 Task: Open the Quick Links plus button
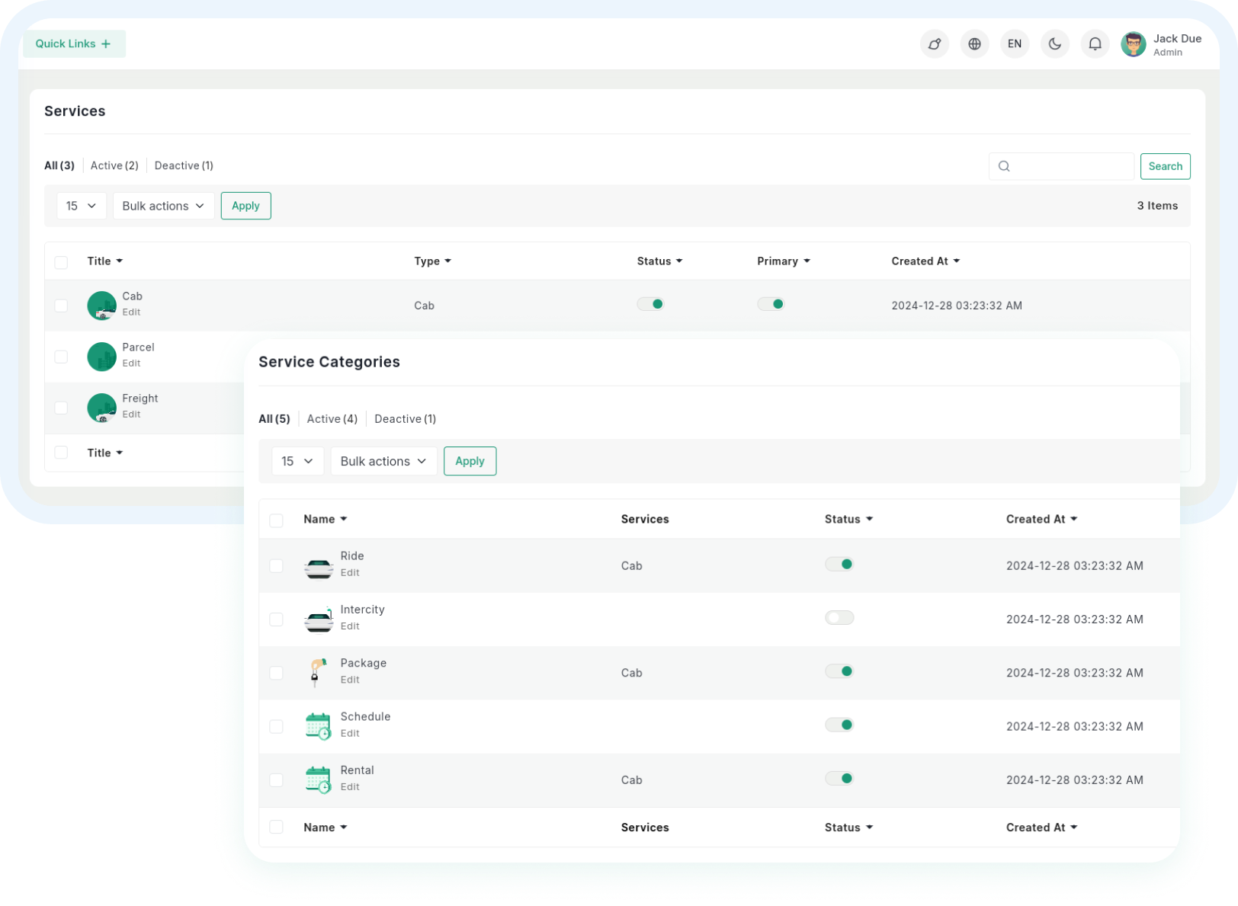[74, 44]
